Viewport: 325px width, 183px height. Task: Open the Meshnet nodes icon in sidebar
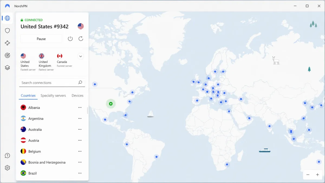point(7,43)
